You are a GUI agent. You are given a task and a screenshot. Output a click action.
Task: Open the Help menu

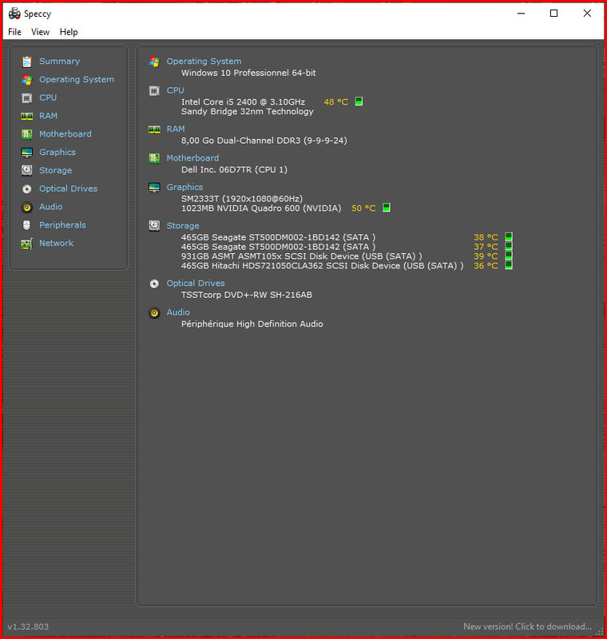(69, 32)
